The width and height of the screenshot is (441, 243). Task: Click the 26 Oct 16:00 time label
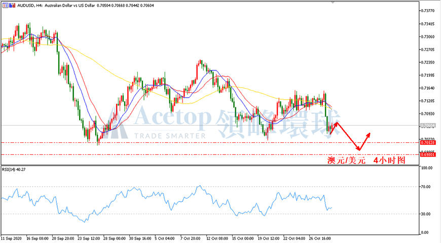(320, 238)
